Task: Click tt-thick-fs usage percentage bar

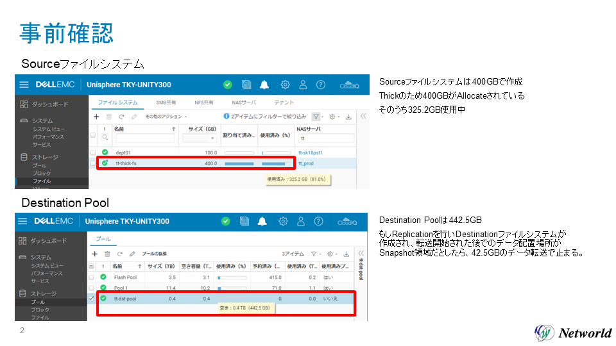Action: pos(276,163)
